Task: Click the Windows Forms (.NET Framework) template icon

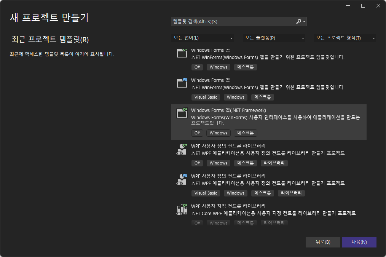Action: click(182, 113)
